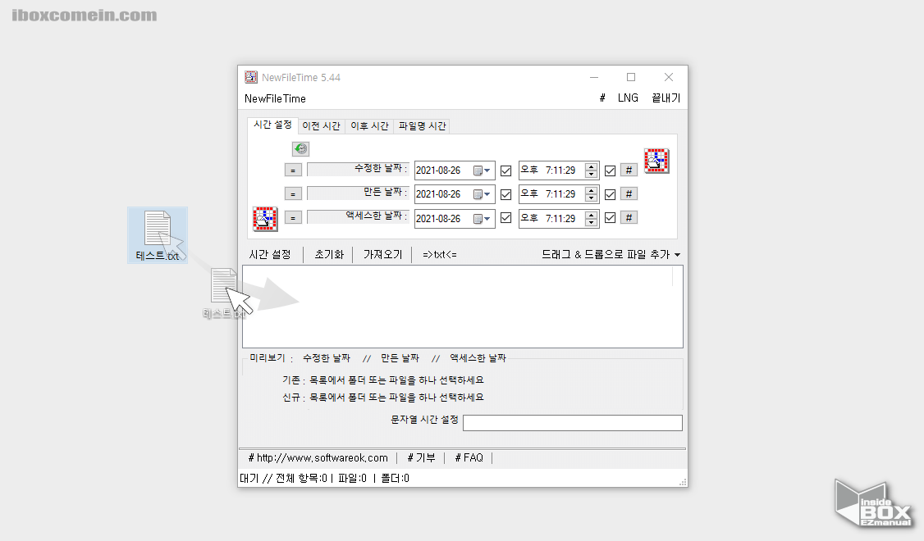Minimize the NewFileTime window
Viewport: 924px width, 541px height.
tap(594, 77)
